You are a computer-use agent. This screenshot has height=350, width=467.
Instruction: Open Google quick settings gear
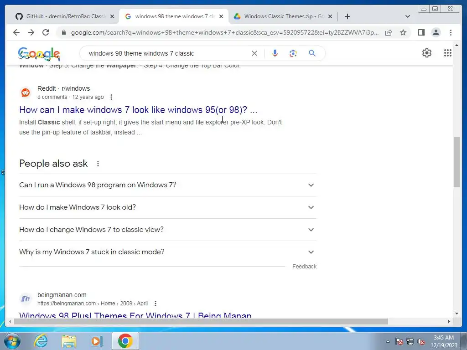[427, 53]
